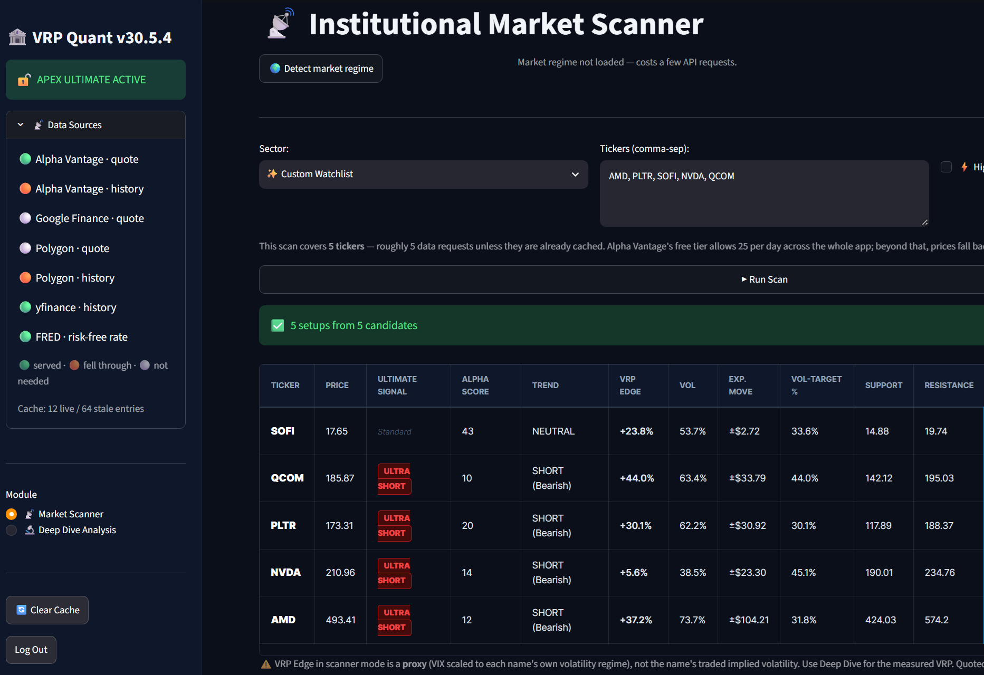Click the 'Standard' signal in SOFI row

(x=394, y=431)
